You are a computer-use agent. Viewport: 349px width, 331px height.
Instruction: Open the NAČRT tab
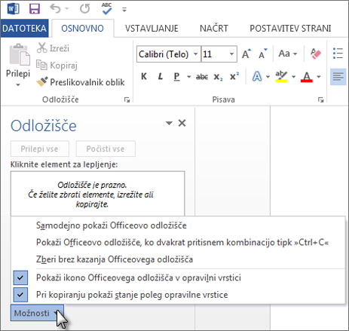tap(214, 28)
